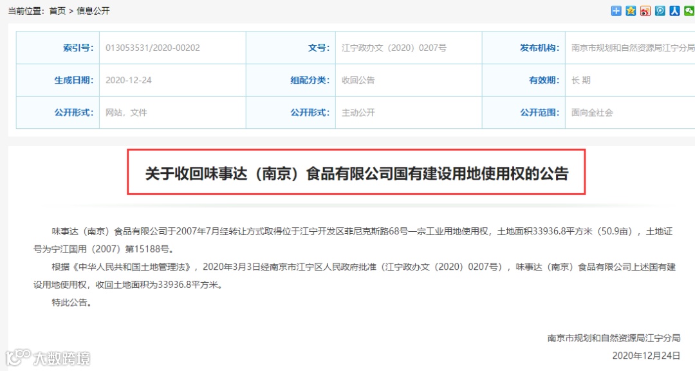Click the 面向全社会 scope value
Image resolution: width=695 pixels, height=371 pixels.
tap(592, 113)
